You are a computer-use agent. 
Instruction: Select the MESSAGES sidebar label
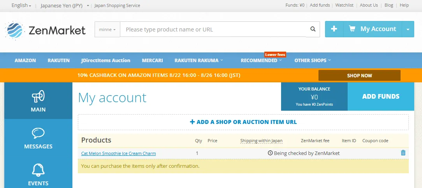(x=38, y=147)
